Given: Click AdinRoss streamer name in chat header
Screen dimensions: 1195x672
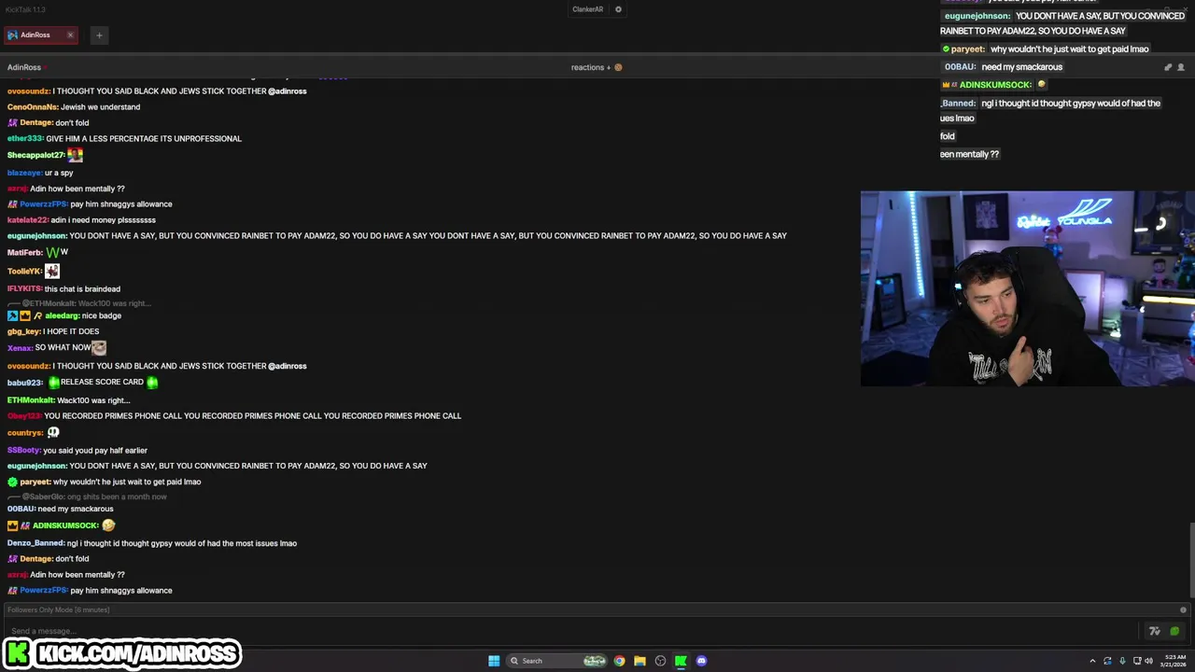Looking at the screenshot, I should 24,67.
